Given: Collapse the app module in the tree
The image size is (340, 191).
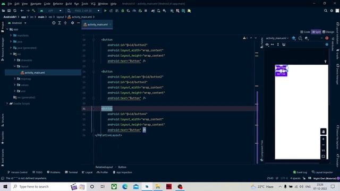Looking at the screenshot, I should click(x=7, y=29).
